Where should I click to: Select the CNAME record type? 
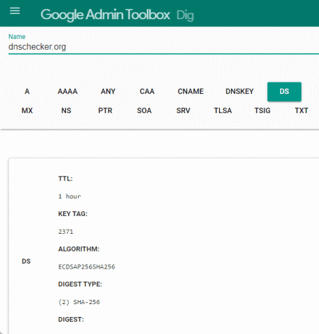[x=191, y=92]
